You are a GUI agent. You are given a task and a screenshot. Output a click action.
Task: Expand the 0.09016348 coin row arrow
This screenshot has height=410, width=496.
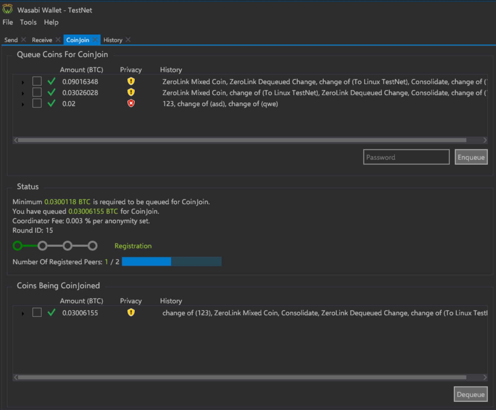click(x=23, y=82)
